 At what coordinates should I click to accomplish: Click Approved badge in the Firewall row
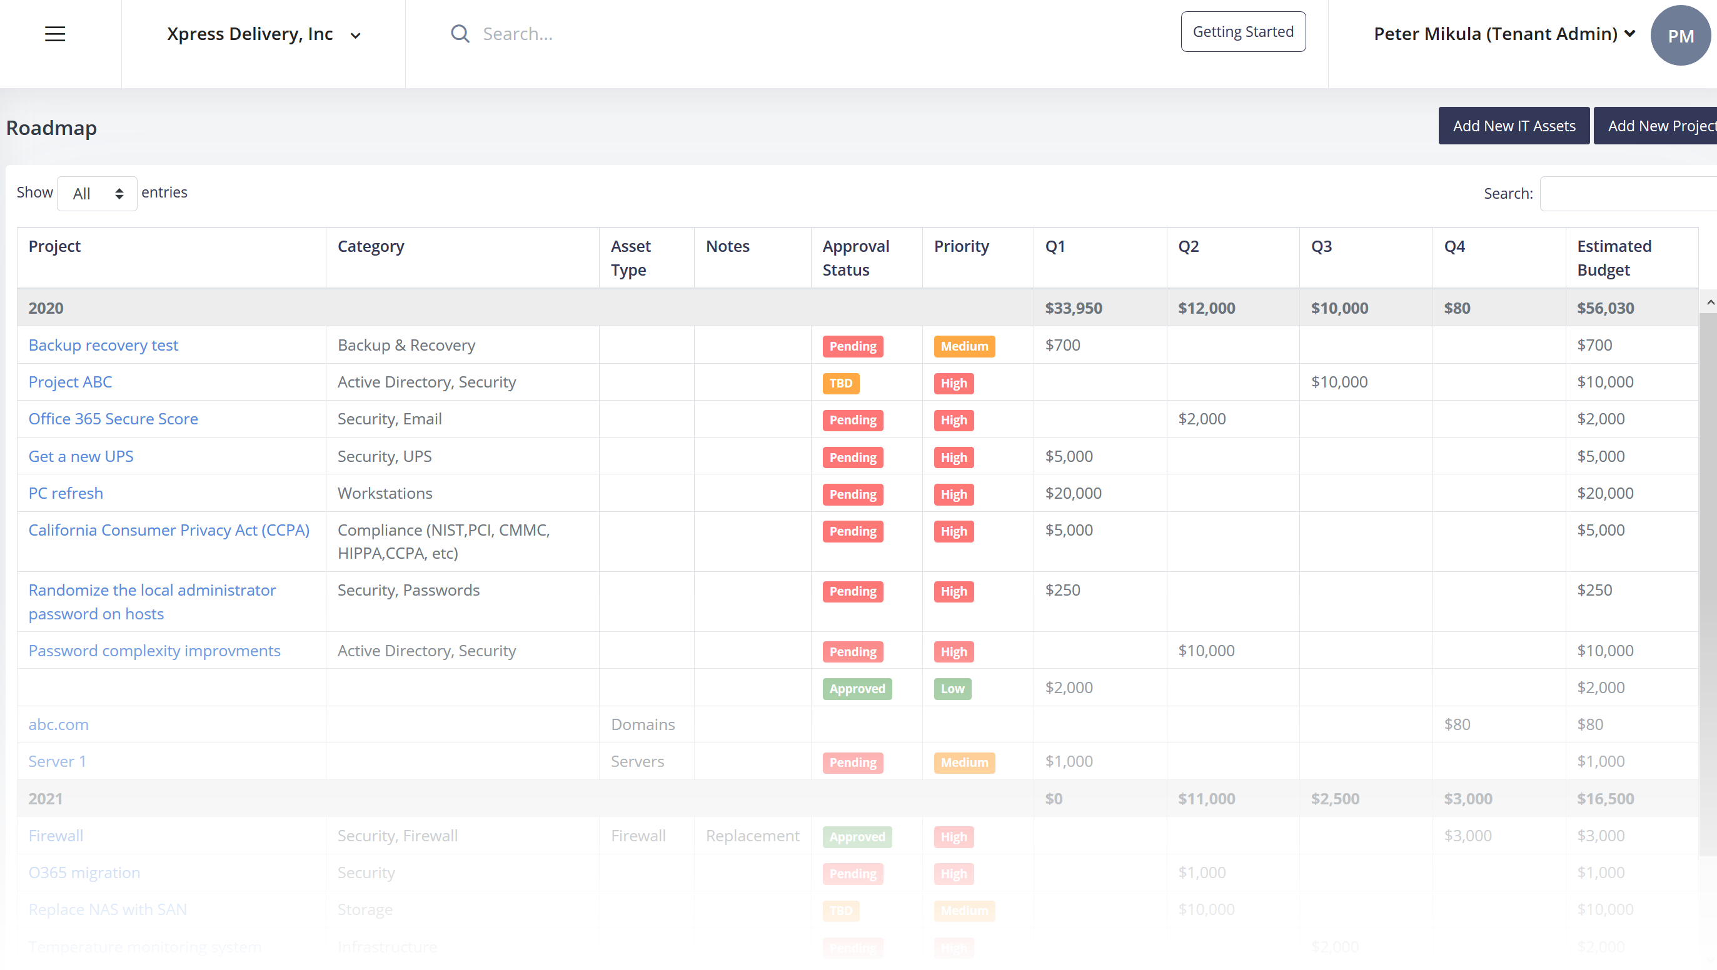click(857, 837)
